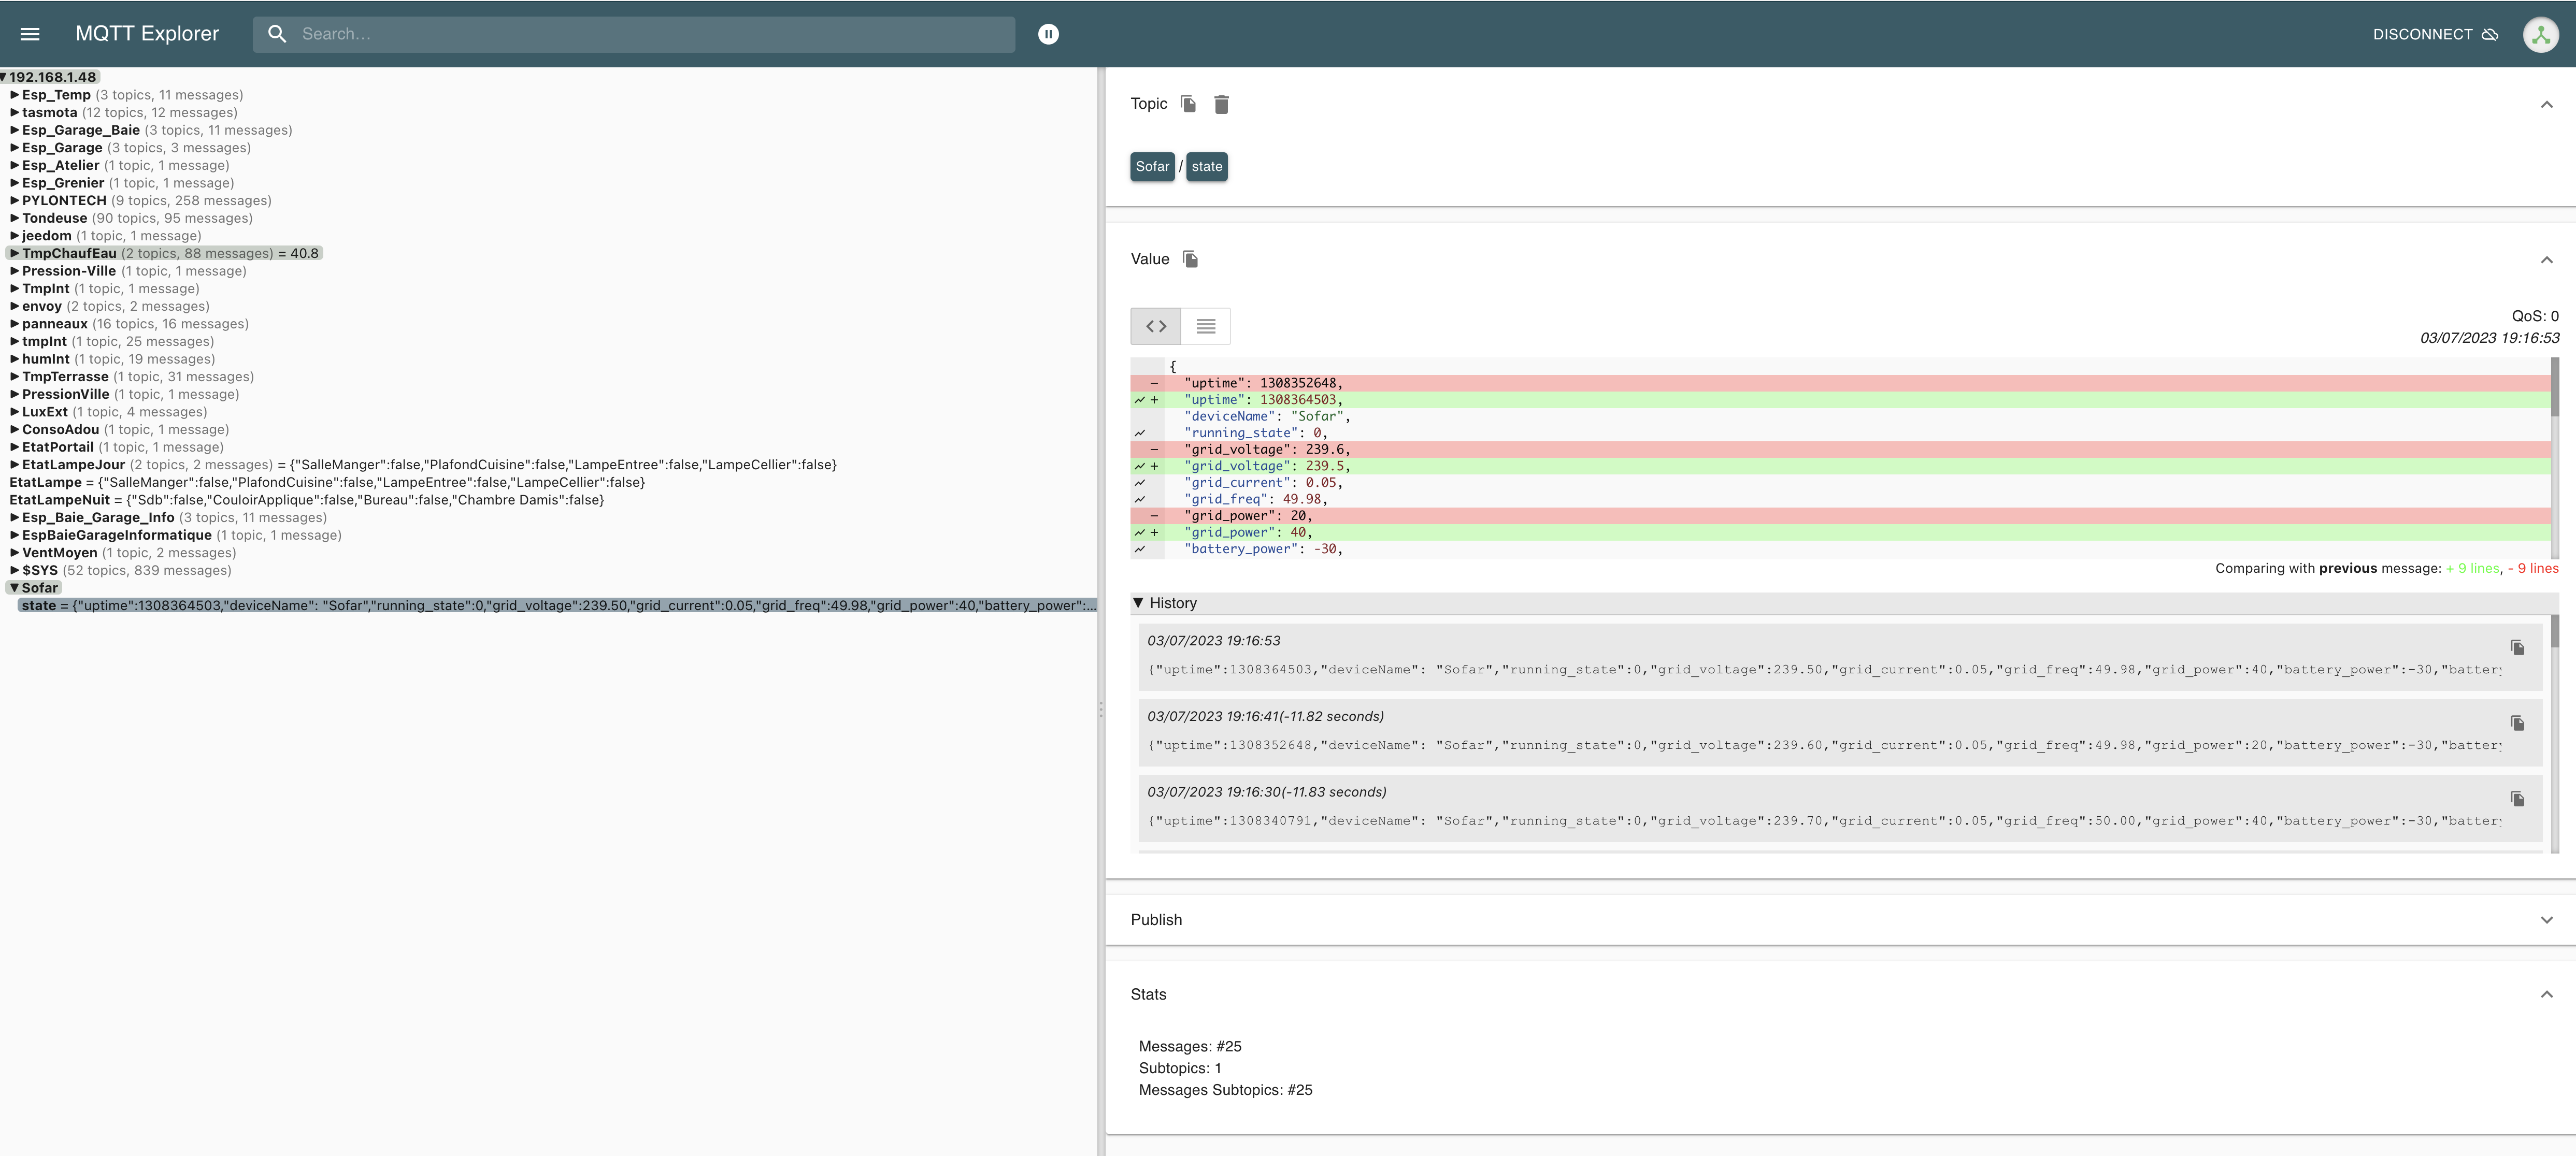Show chart for grid_power value
This screenshot has width=2576, height=1156.
[1140, 533]
